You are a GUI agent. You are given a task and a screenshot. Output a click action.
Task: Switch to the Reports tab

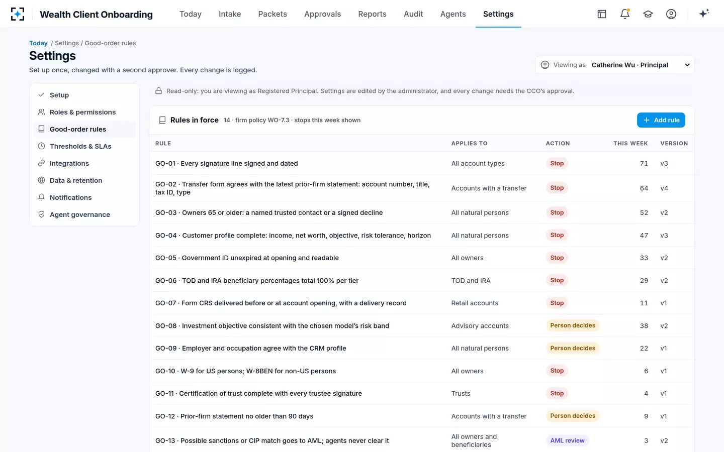pyautogui.click(x=373, y=14)
